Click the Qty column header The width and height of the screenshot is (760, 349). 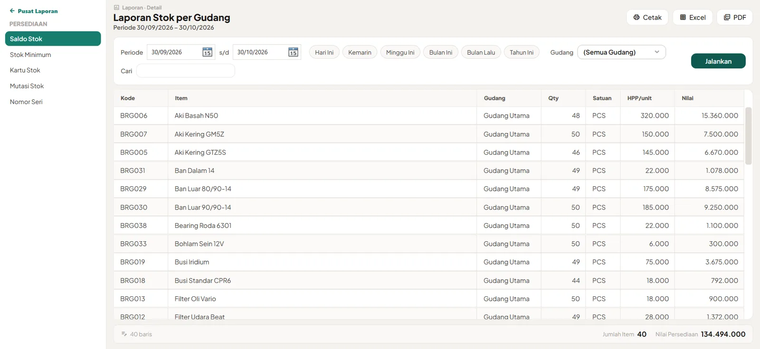tap(563, 98)
